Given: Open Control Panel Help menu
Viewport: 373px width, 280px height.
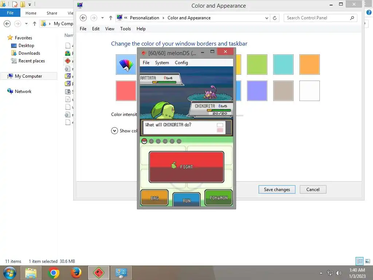Looking at the screenshot, I should 141,29.
